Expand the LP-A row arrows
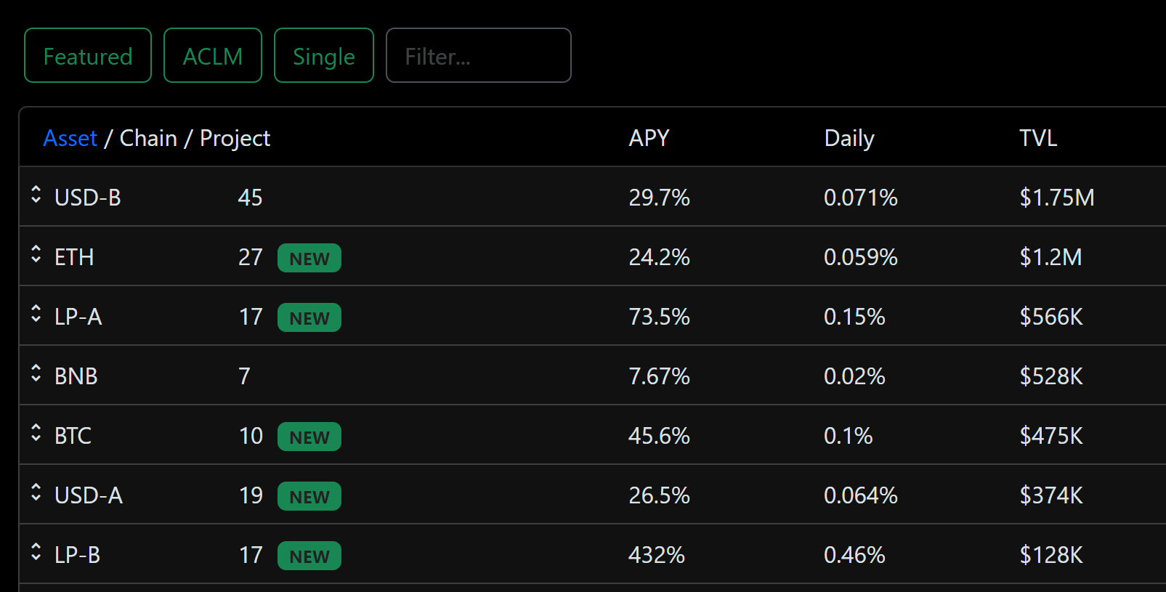Viewport: 1166px width, 592px height. [x=36, y=314]
